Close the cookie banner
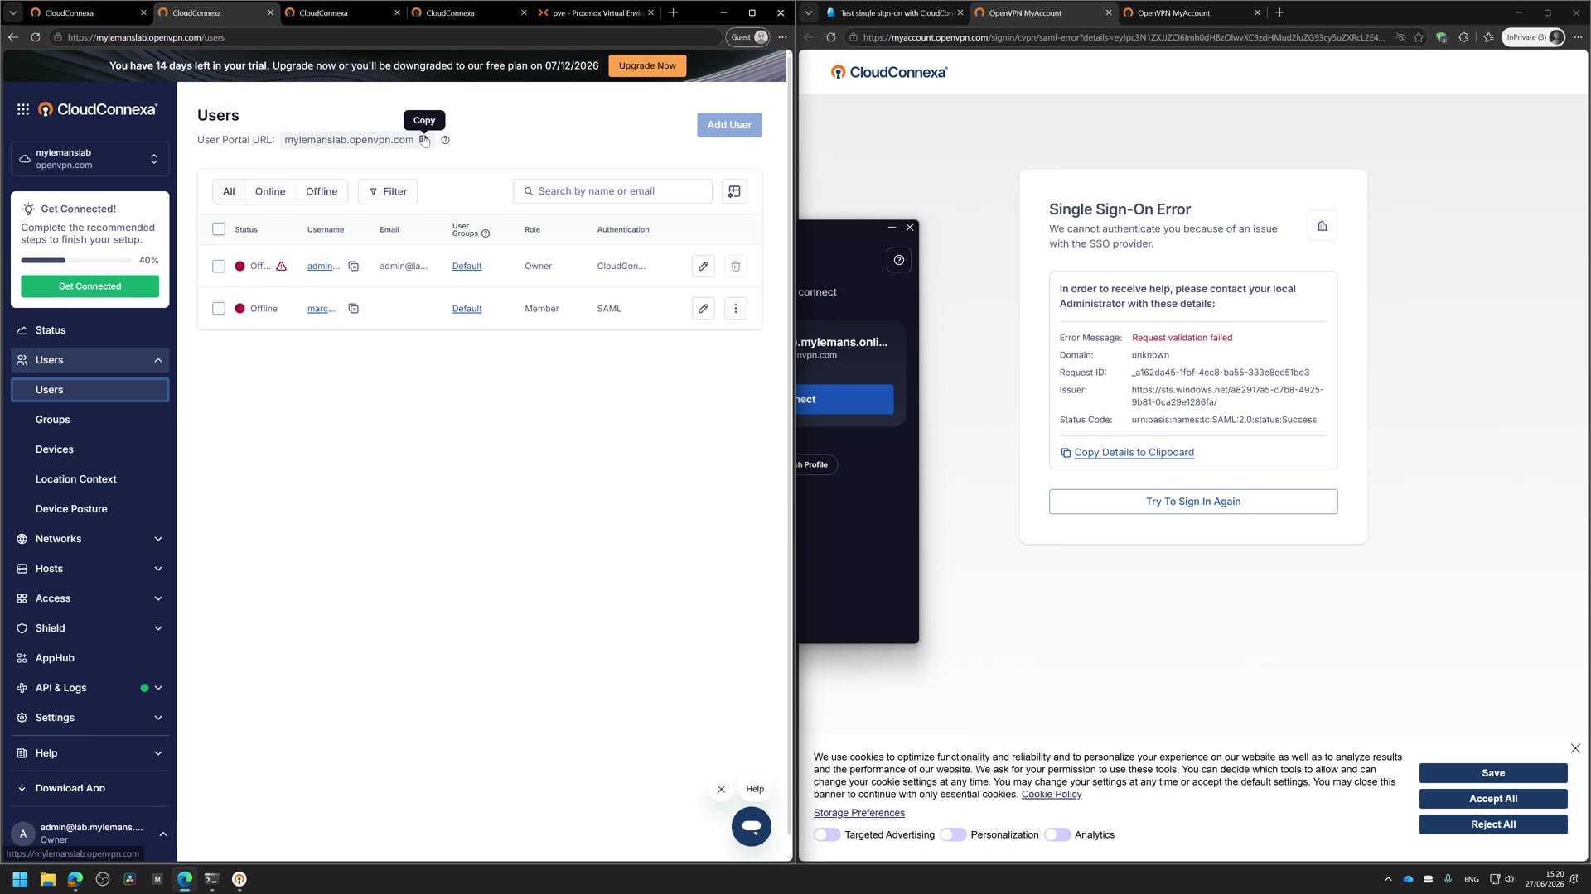Viewport: 1591px width, 894px height. (1574, 748)
